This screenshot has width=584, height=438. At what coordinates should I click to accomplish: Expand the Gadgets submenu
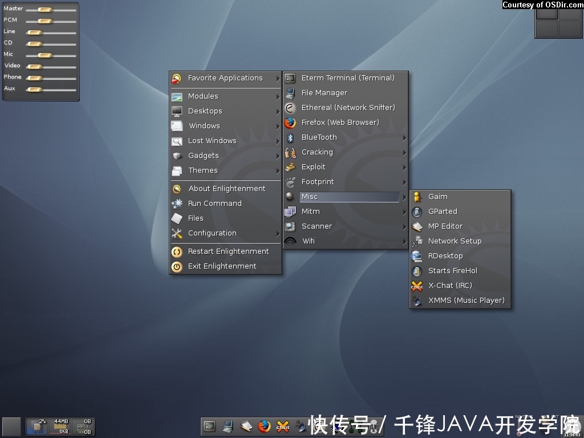(x=226, y=156)
